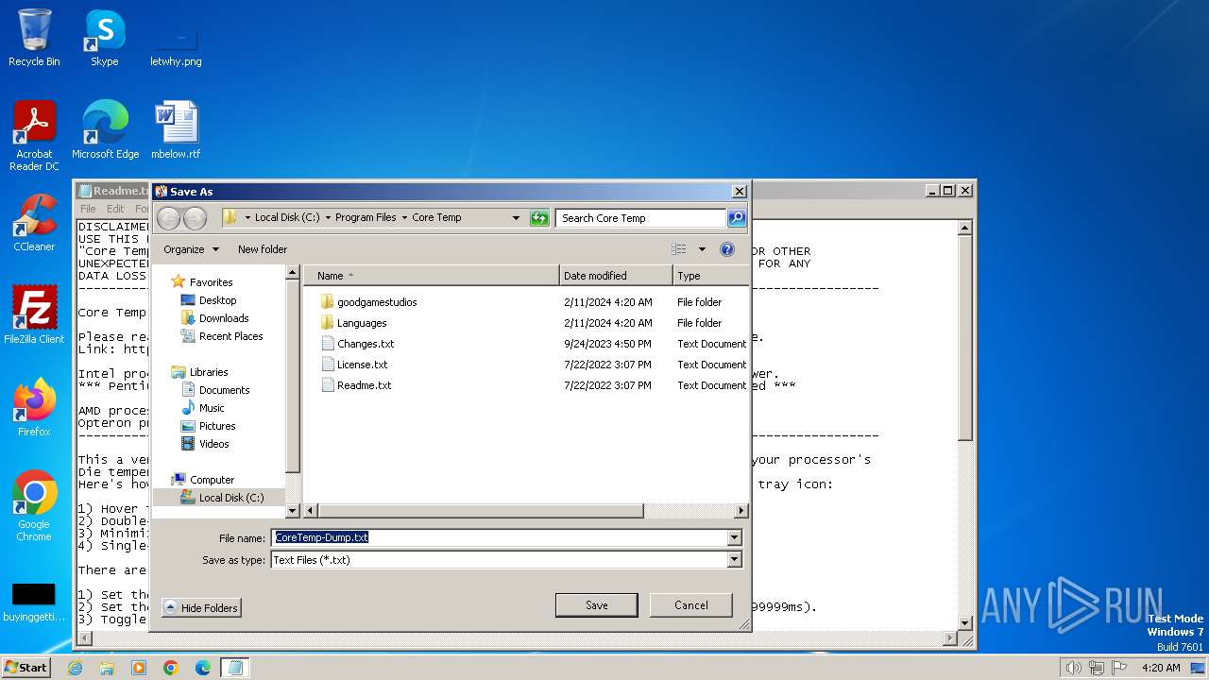
Task: Open mbelow.rtf desktop file
Action: [176, 131]
